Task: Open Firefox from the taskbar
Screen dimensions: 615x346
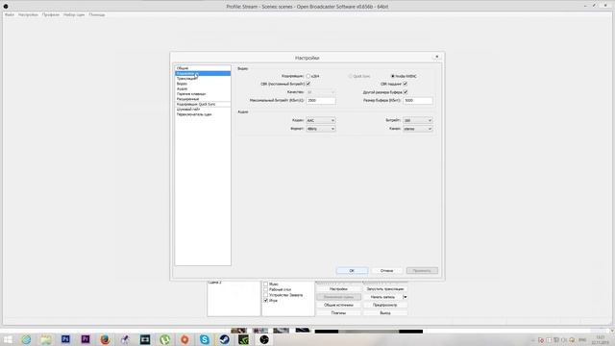Action: 105,339
